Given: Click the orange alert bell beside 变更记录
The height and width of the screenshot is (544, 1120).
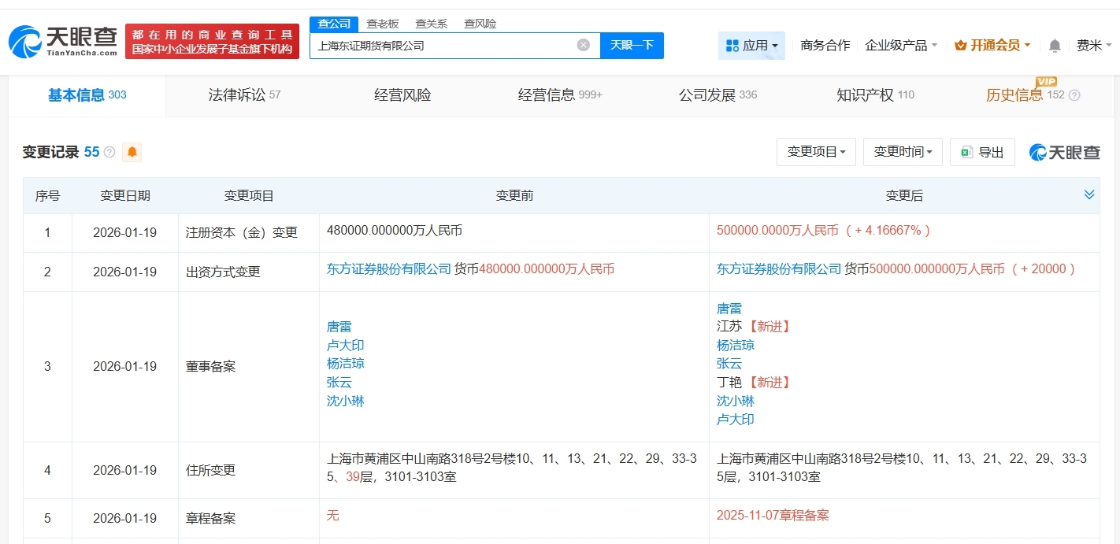Looking at the screenshot, I should [132, 152].
